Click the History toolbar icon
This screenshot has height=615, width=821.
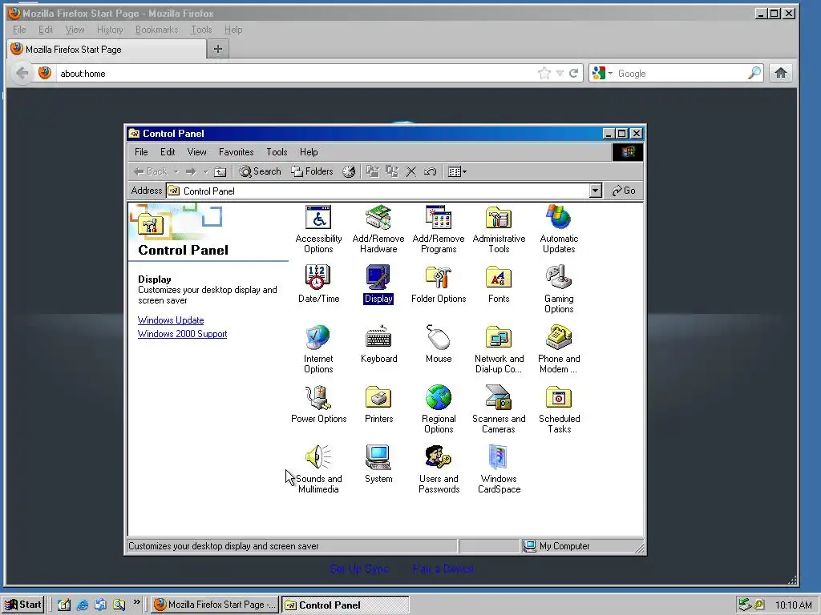pyautogui.click(x=349, y=171)
